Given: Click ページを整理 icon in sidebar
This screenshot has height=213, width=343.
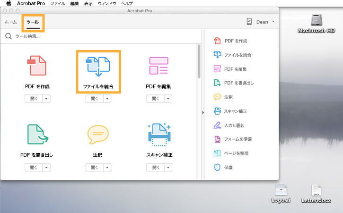Looking at the screenshot, I should (217, 153).
